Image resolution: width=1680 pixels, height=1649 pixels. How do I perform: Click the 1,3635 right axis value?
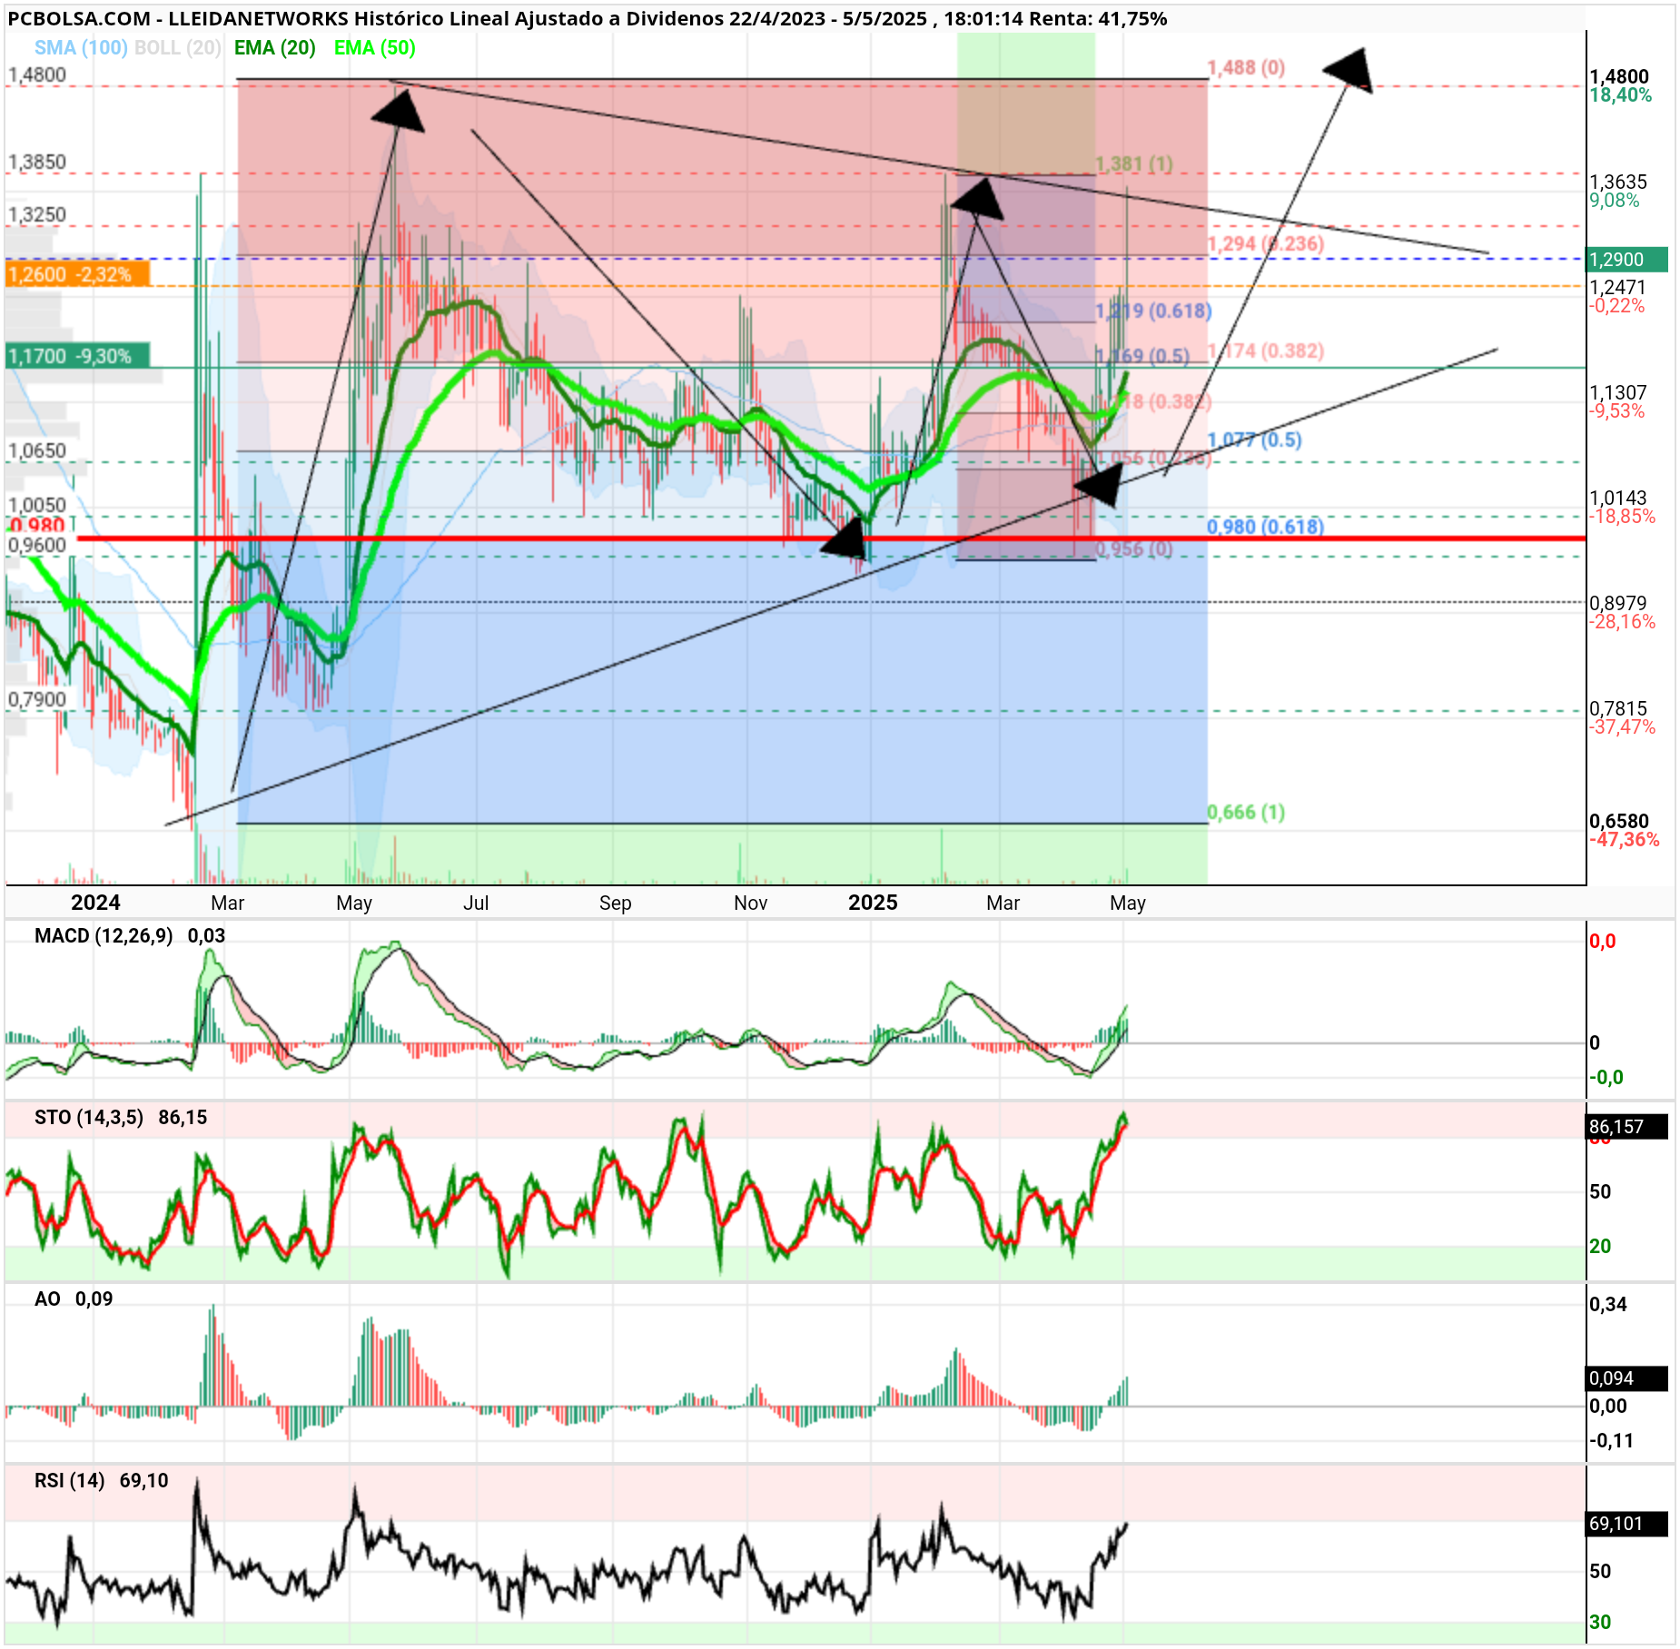(1617, 182)
